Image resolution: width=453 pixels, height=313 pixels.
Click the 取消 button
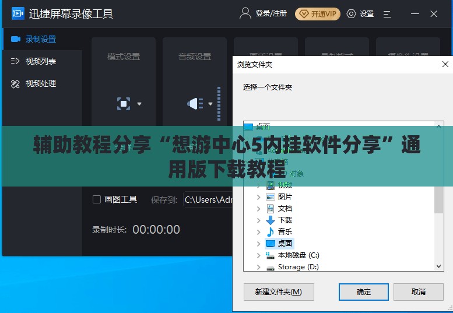coord(419,292)
